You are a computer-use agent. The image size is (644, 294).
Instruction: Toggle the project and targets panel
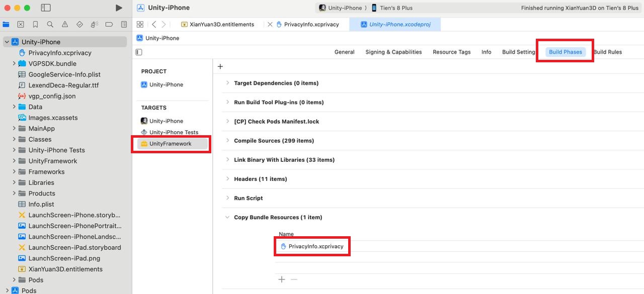[137, 52]
